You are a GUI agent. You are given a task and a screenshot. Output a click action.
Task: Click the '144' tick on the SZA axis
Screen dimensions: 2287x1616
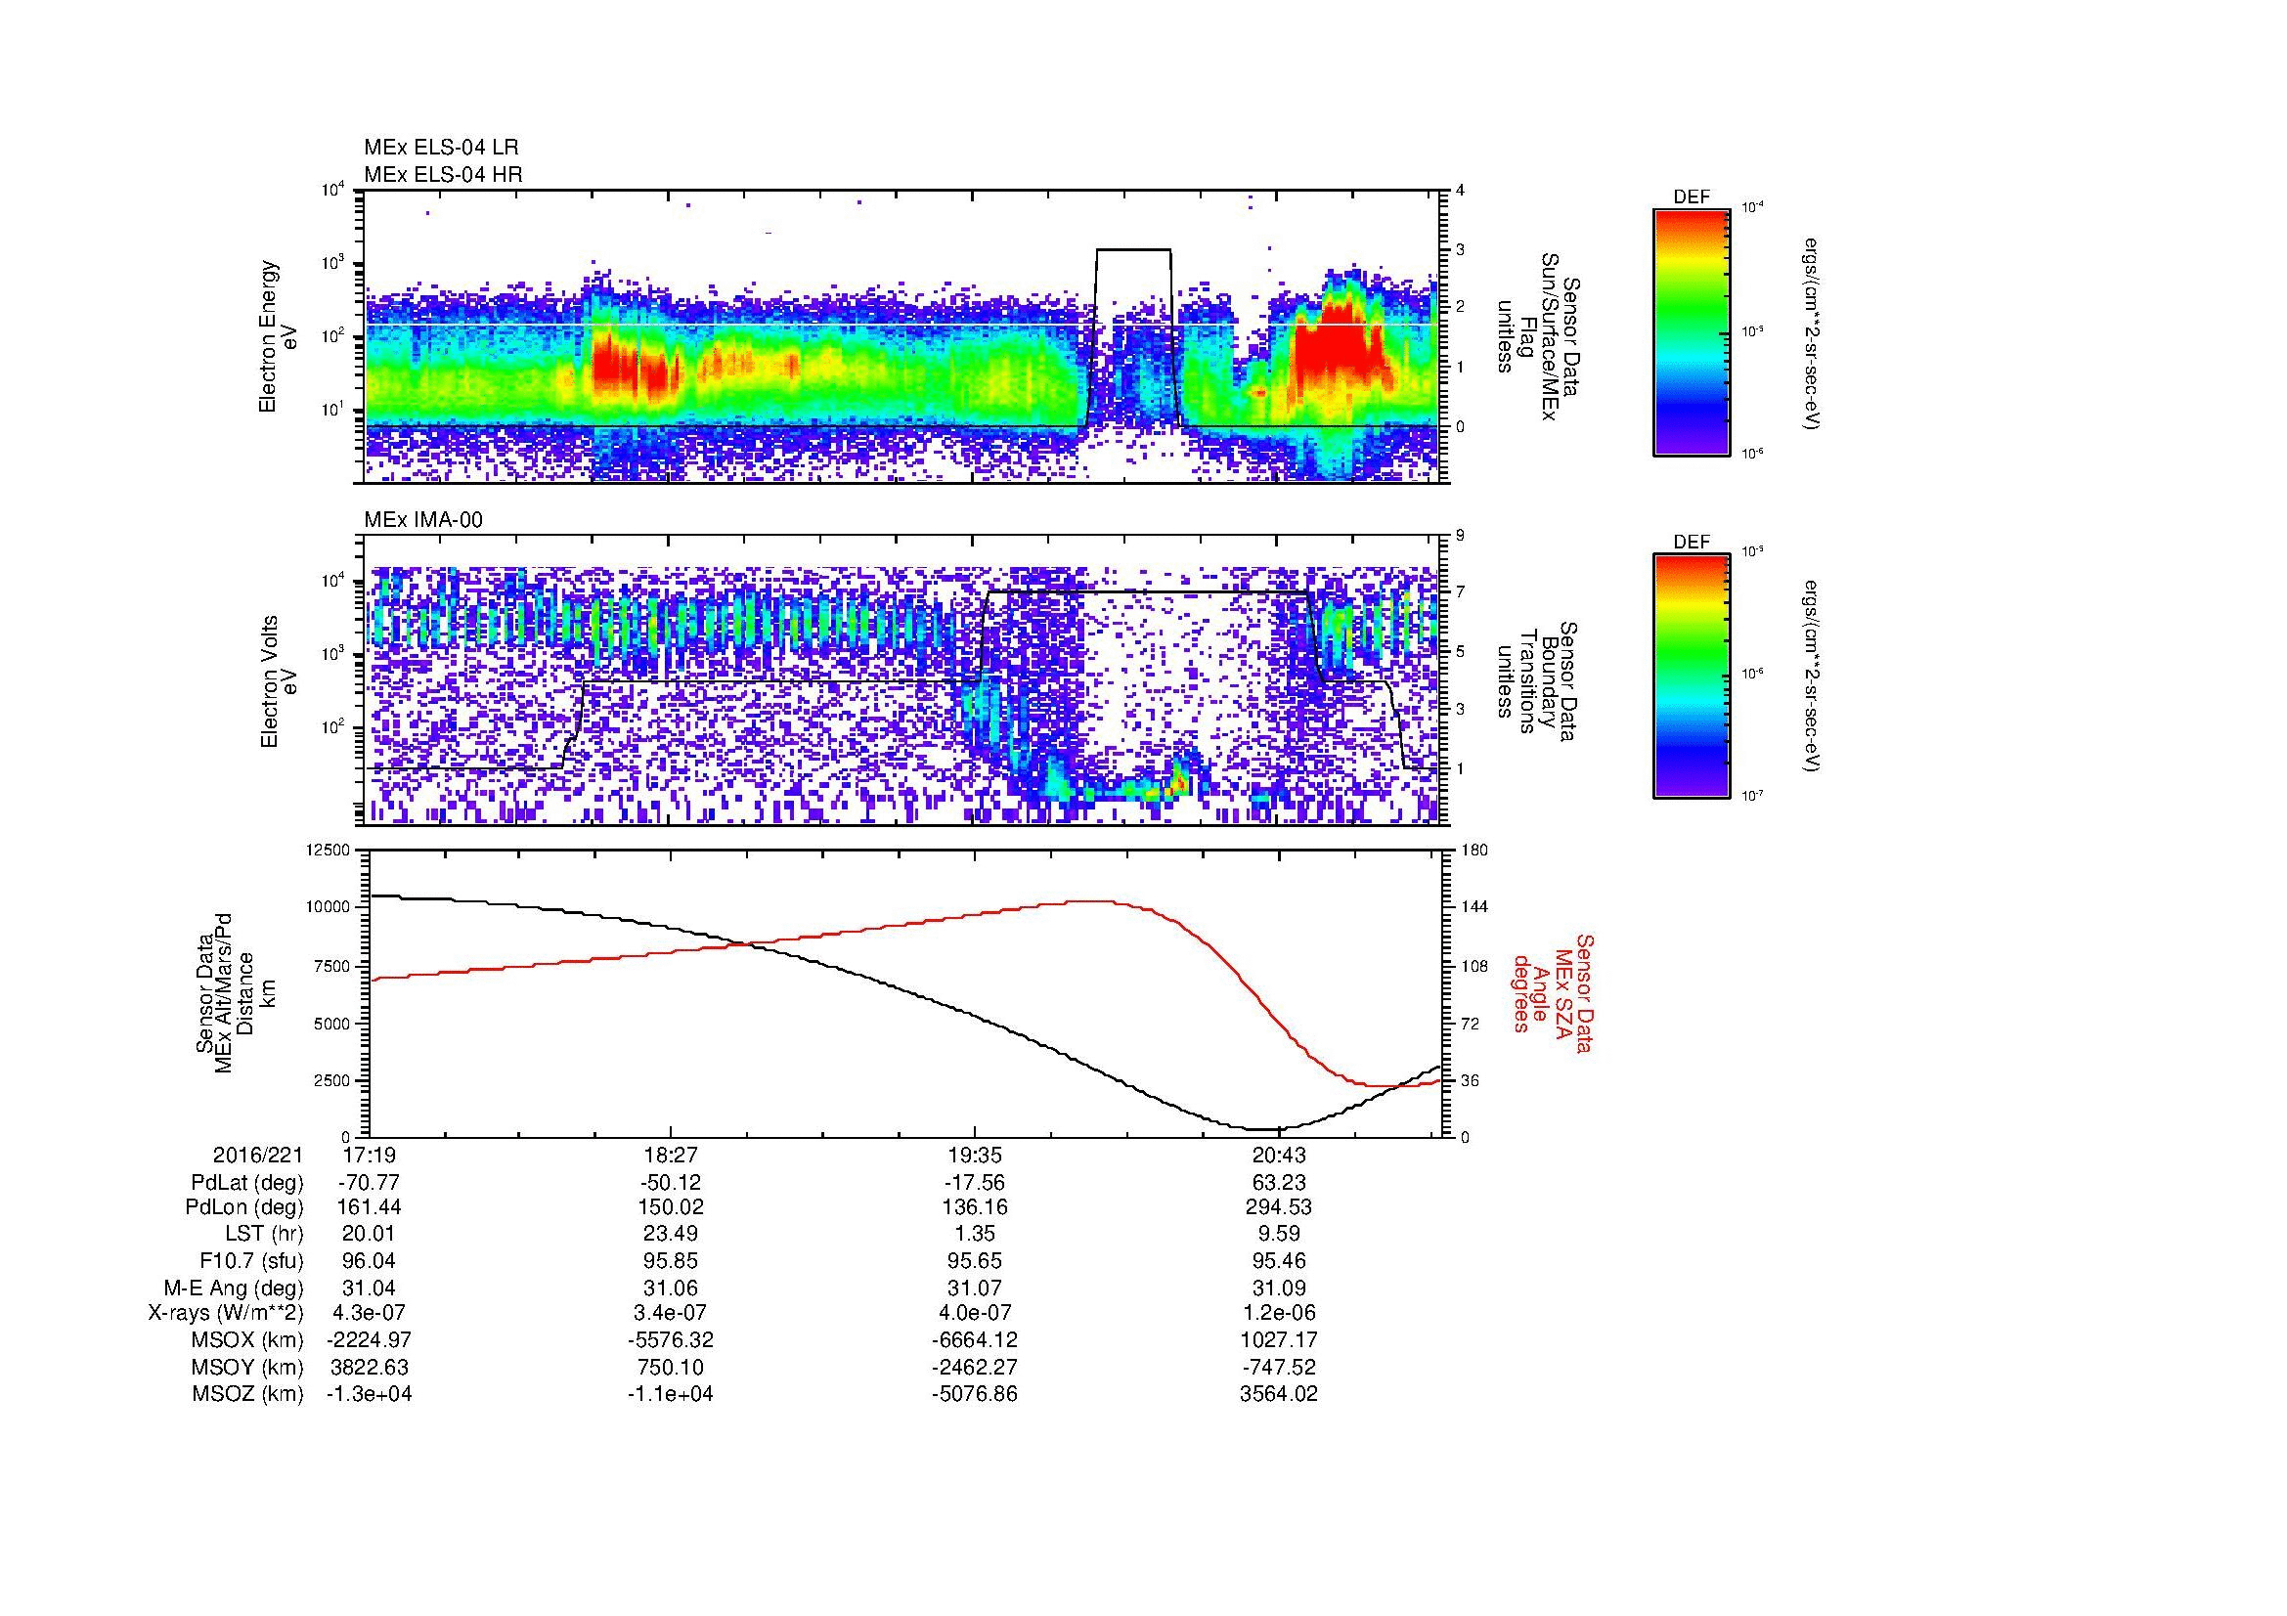[1474, 907]
